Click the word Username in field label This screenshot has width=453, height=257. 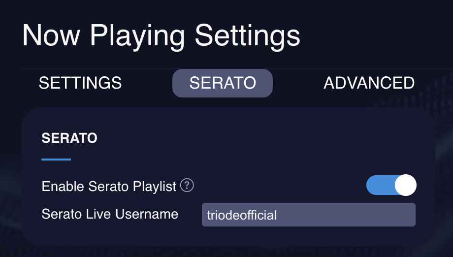point(147,214)
